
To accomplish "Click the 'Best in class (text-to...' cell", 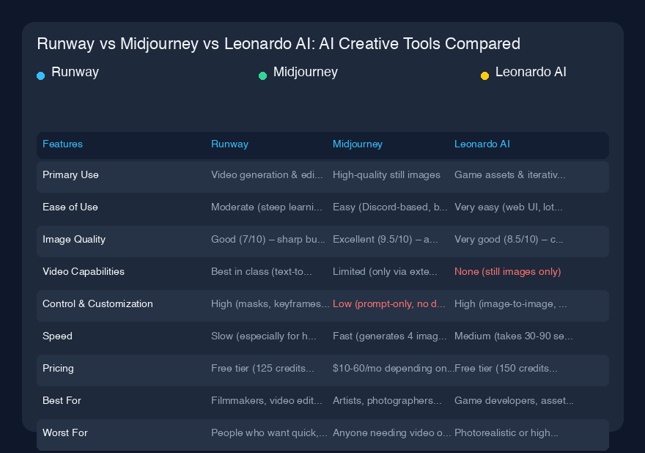I will 262,271.
